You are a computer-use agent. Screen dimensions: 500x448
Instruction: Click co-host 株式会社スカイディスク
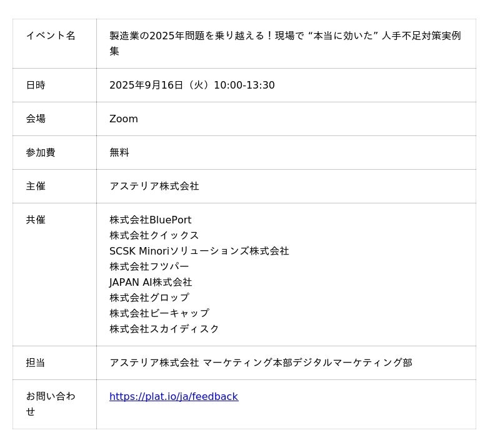[x=164, y=329]
